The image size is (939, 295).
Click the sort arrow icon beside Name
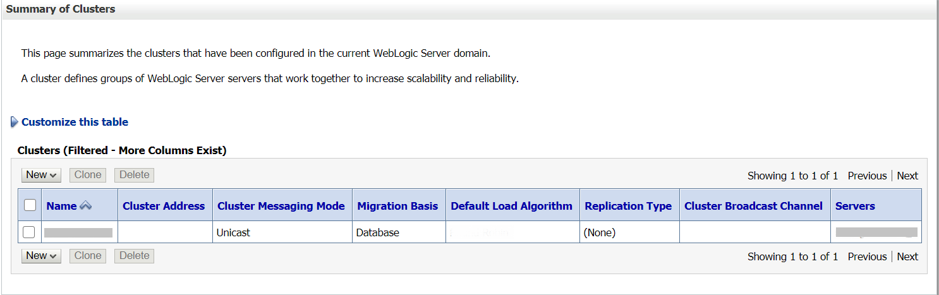85,206
